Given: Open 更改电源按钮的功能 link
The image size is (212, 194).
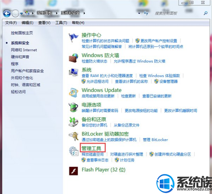Looking at the screenshot, I should coord(141,111).
